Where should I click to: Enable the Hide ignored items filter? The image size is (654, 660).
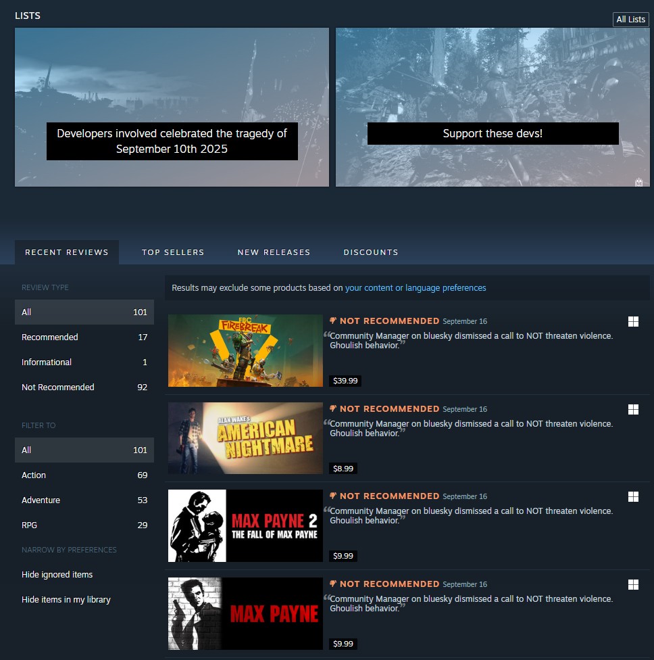(57, 574)
